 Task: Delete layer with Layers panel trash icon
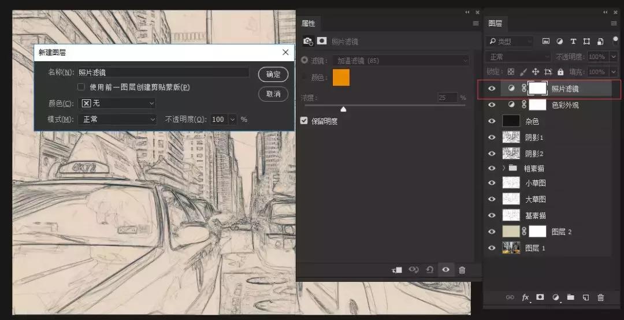coord(601,297)
